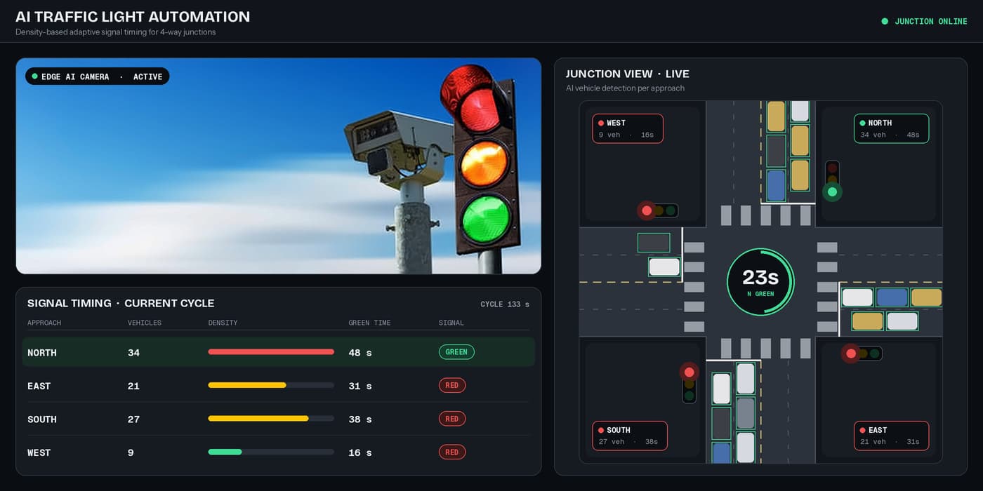983x491 pixels.
Task: Click the East yellow density bar
Action: [x=247, y=386]
